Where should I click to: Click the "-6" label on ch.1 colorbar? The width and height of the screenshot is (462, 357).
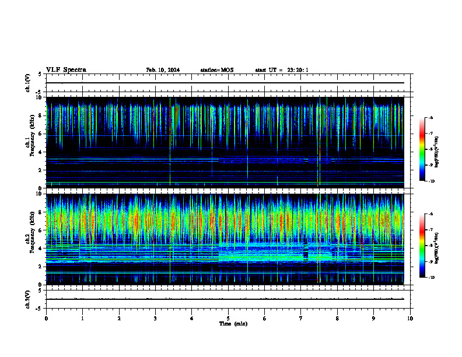(430, 117)
